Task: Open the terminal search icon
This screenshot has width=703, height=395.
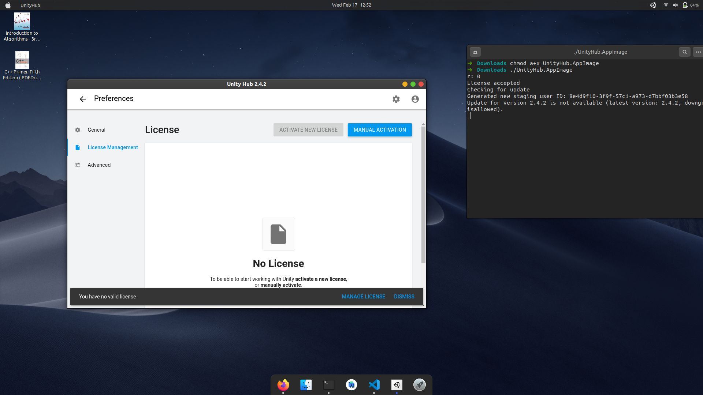Action: pyautogui.click(x=684, y=52)
